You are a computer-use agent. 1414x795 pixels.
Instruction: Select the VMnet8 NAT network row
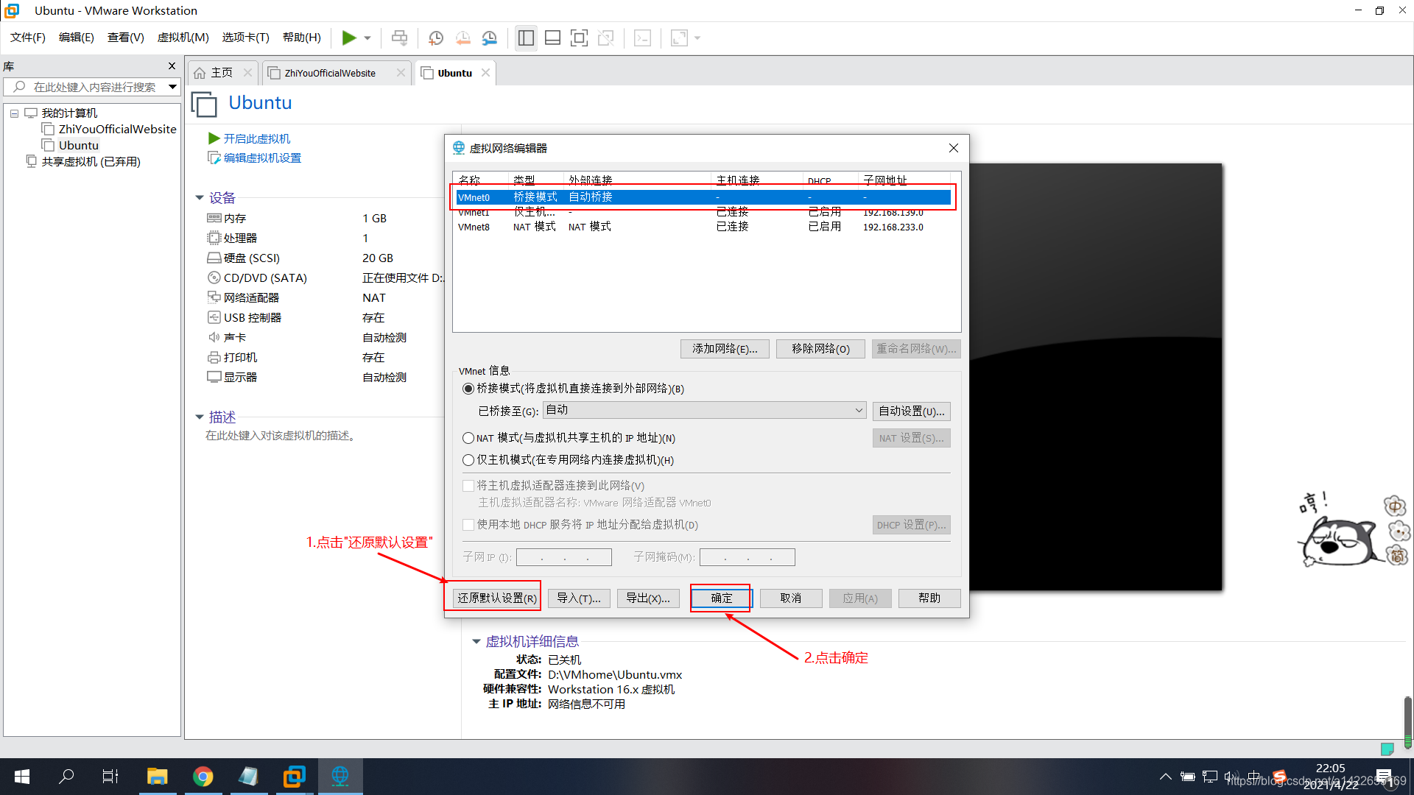coord(703,227)
